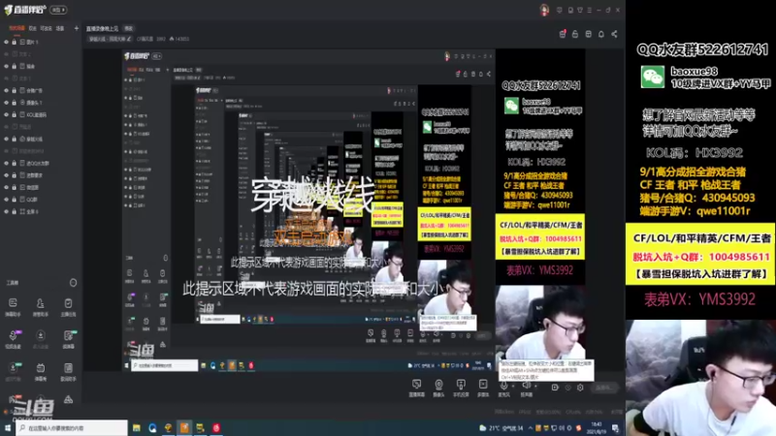The width and height of the screenshot is (776, 436).
Task: Click the start-stream button at the bottom right
Action: tap(604, 388)
